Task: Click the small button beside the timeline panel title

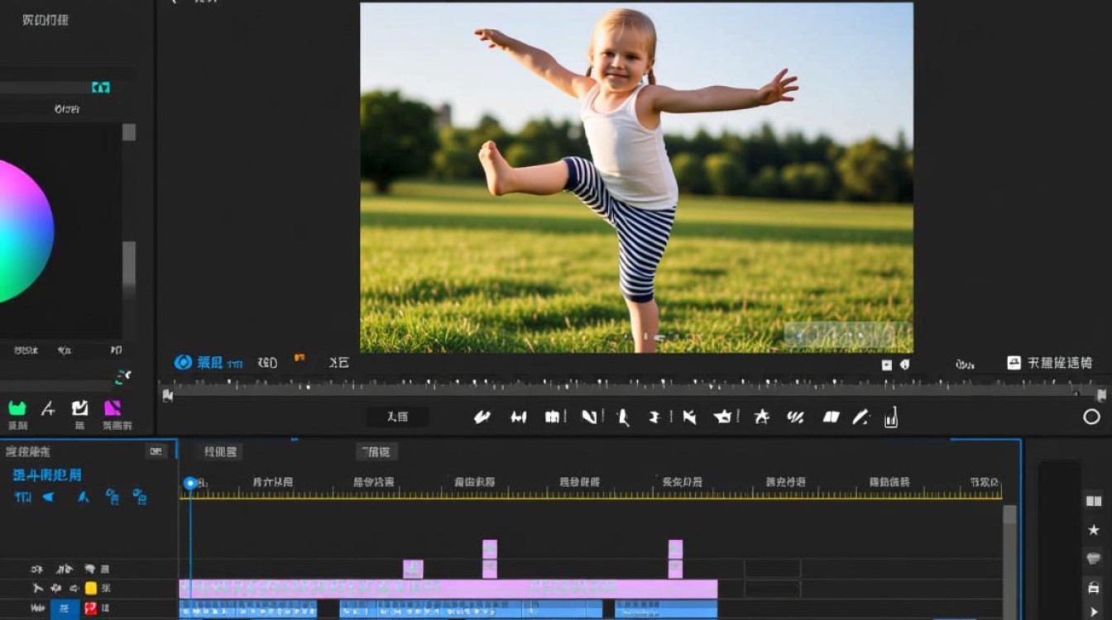Action: [x=156, y=451]
